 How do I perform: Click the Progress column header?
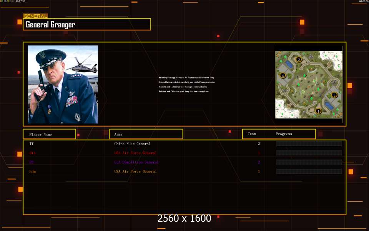pos(284,134)
